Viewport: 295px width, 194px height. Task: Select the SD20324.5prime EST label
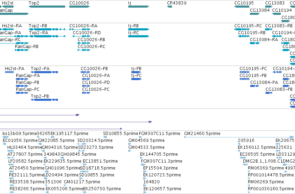pos(95,140)
